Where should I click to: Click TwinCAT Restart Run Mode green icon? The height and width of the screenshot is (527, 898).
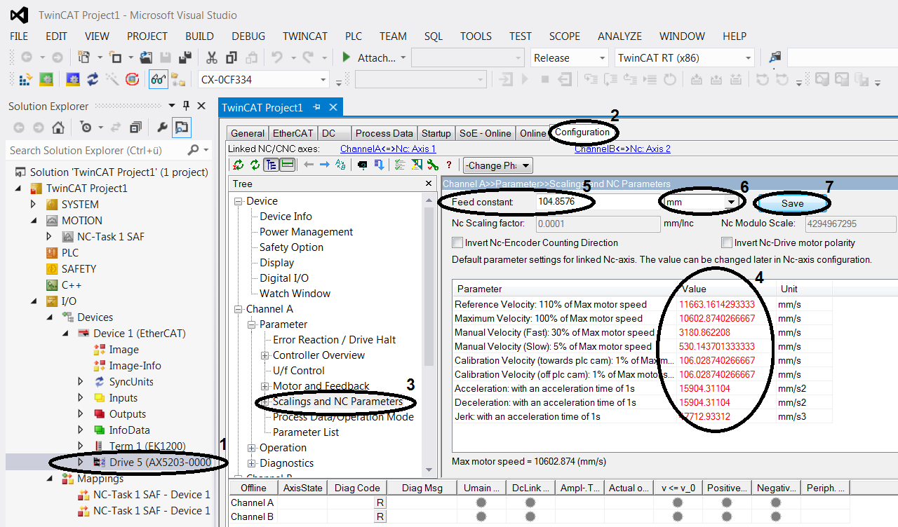(46, 80)
